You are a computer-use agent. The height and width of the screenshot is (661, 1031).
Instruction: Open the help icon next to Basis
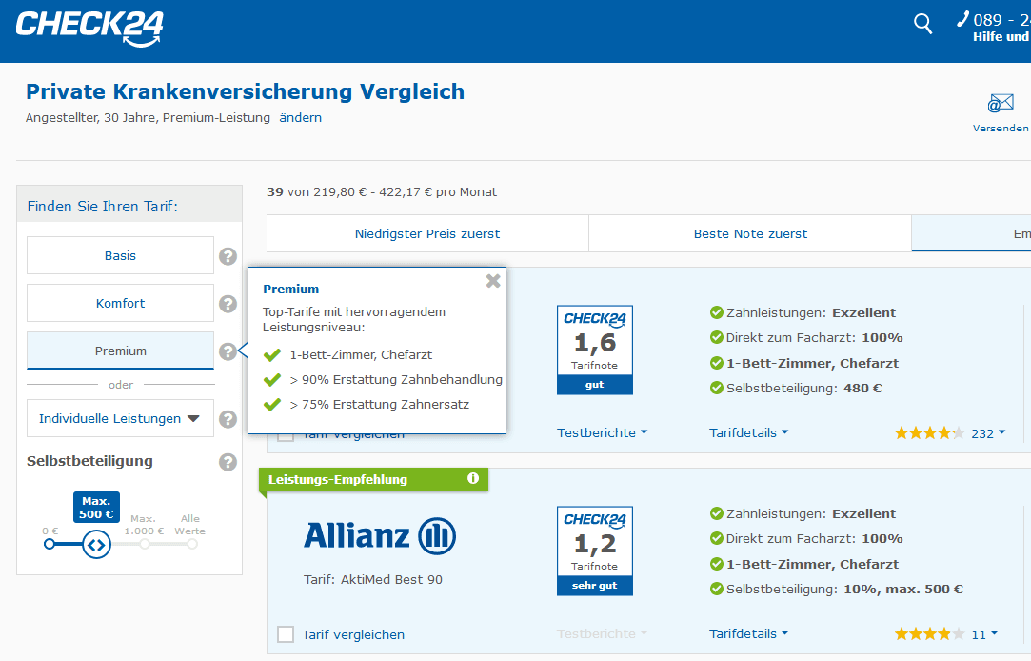point(228,256)
